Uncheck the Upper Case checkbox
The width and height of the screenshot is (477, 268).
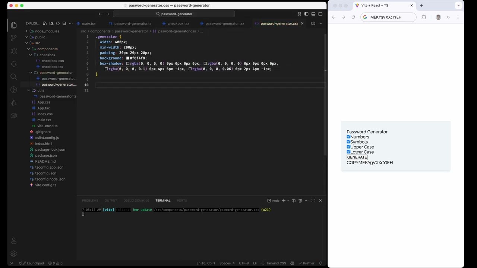click(348, 147)
